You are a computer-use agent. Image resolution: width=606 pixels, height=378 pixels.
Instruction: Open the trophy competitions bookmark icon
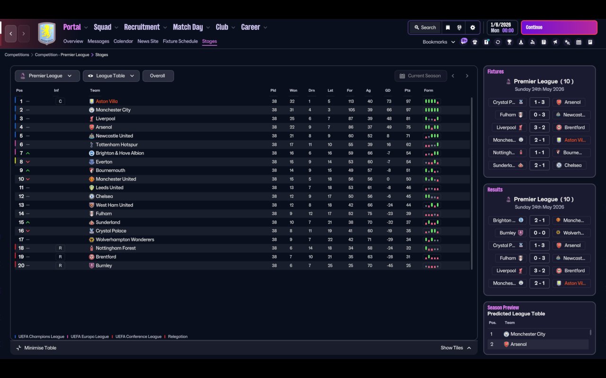(x=509, y=42)
